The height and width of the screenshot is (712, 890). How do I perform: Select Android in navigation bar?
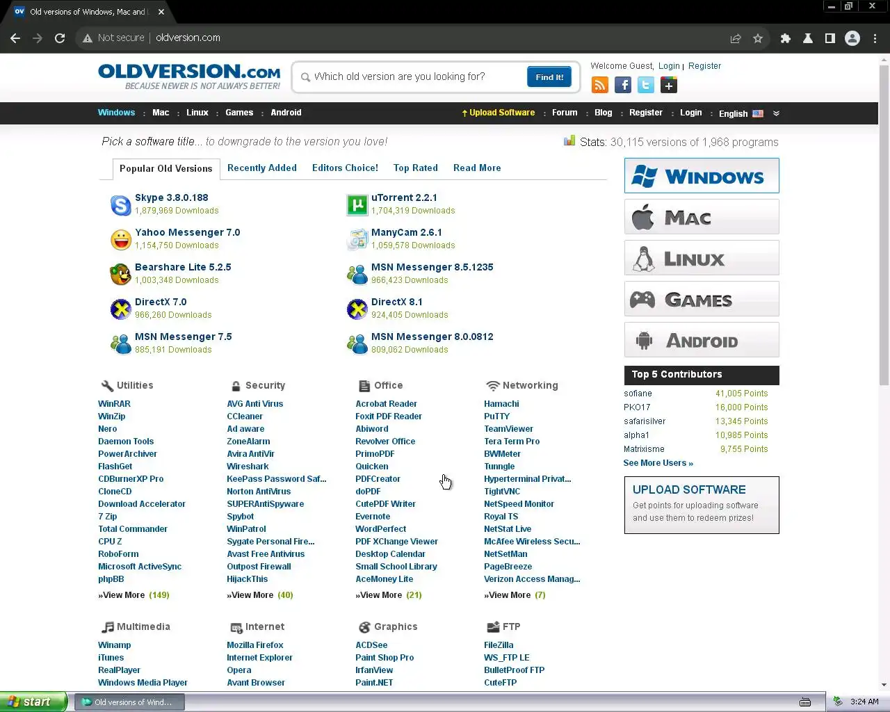286,113
